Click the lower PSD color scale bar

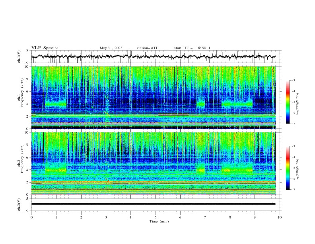[x=288, y=168]
